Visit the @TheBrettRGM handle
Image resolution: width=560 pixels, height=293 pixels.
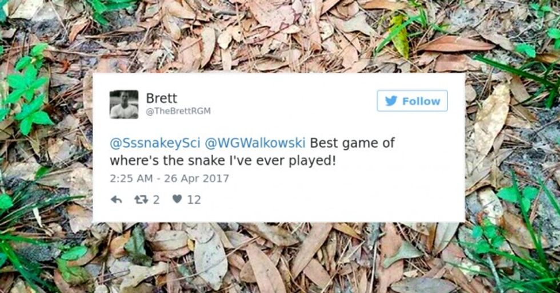178,111
